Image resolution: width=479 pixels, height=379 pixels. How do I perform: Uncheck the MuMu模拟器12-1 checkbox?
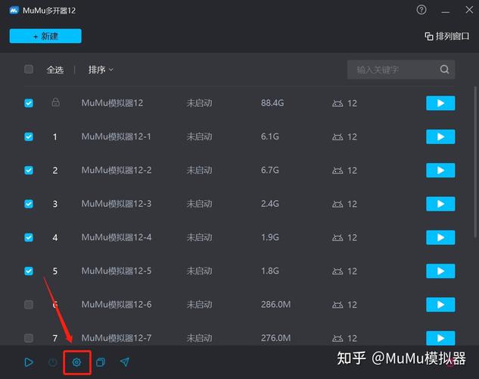[29, 136]
